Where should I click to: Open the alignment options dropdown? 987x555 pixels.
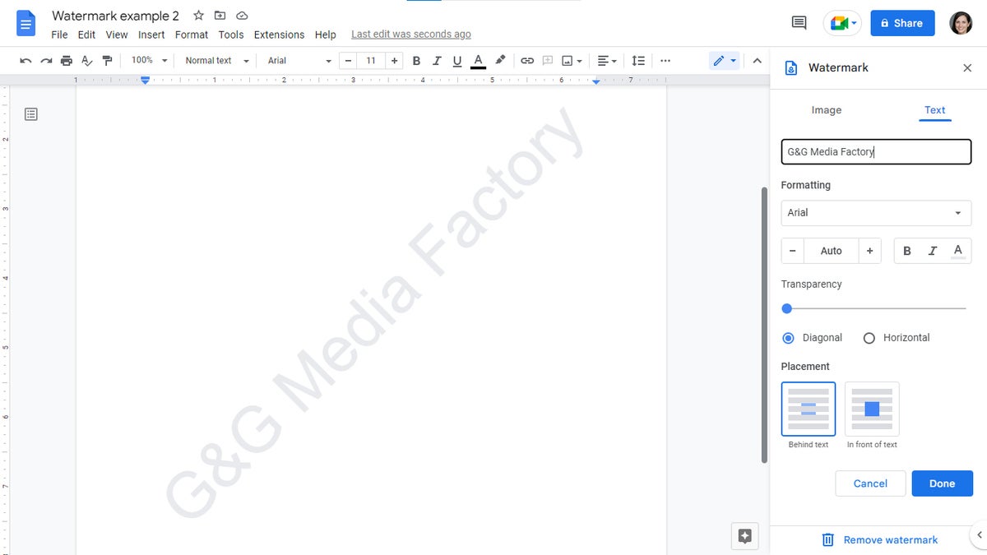[x=607, y=61]
